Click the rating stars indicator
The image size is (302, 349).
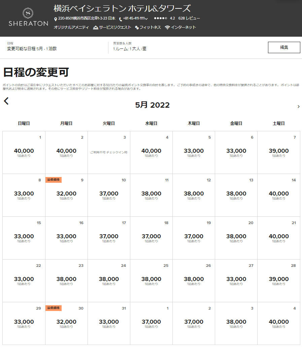click(161, 19)
